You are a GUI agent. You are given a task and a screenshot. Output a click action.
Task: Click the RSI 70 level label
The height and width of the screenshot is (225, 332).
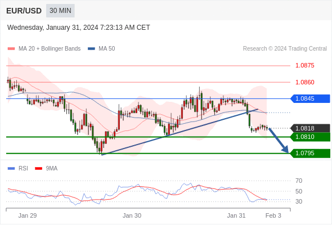299,181
